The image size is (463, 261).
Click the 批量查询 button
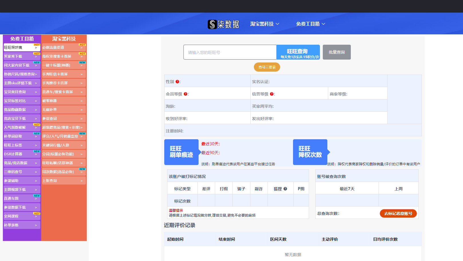[x=337, y=52]
